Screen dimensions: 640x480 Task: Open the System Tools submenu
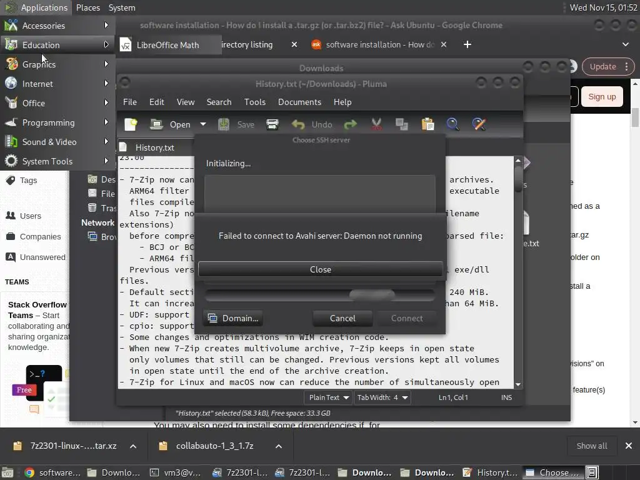coord(57,161)
